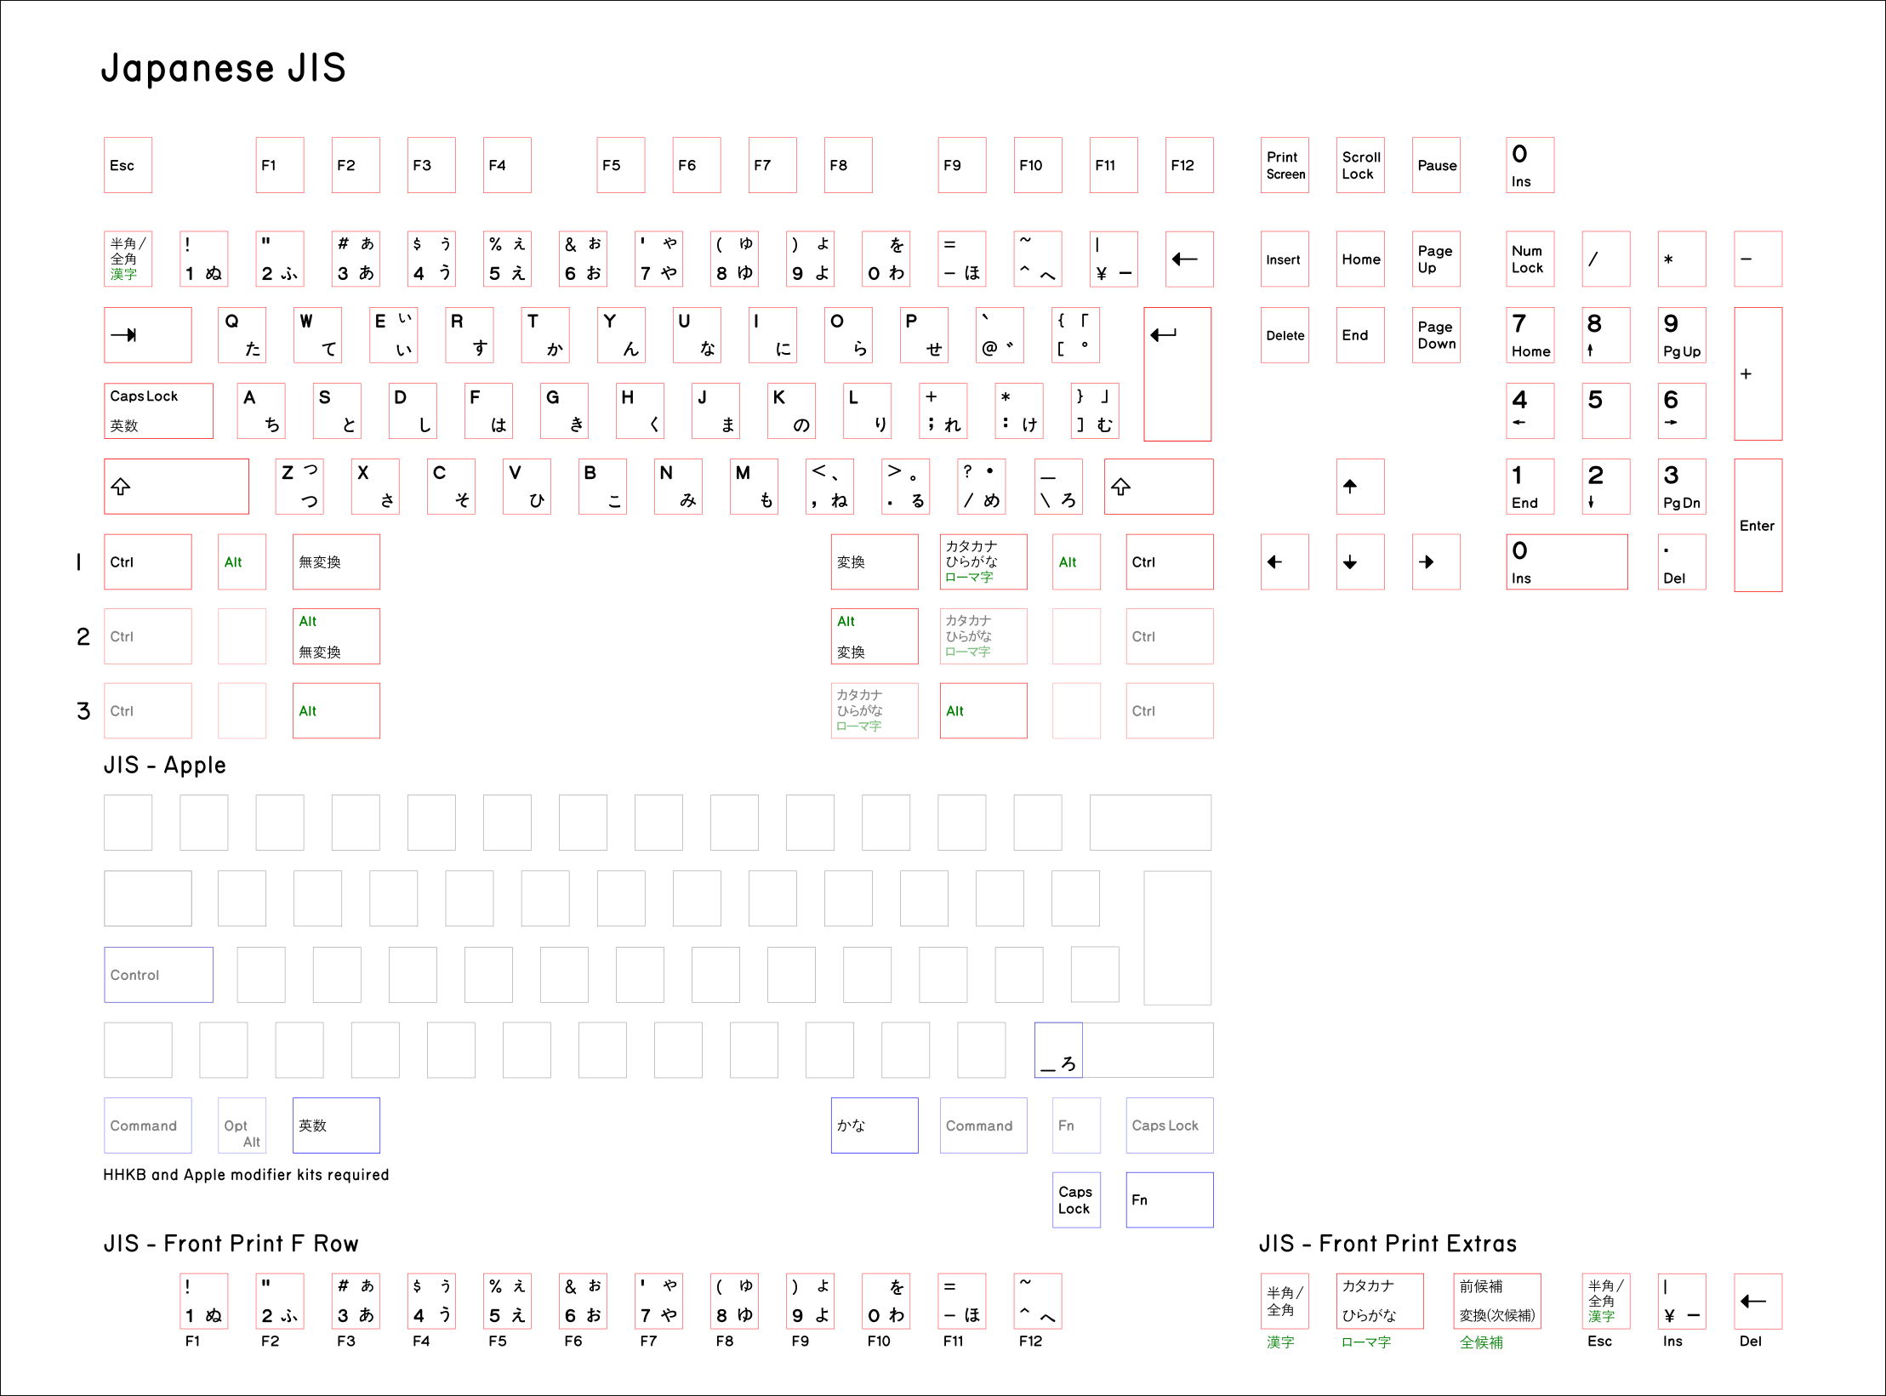Toggle the Scroll Lock key
The height and width of the screenshot is (1396, 1886).
[x=1359, y=165]
